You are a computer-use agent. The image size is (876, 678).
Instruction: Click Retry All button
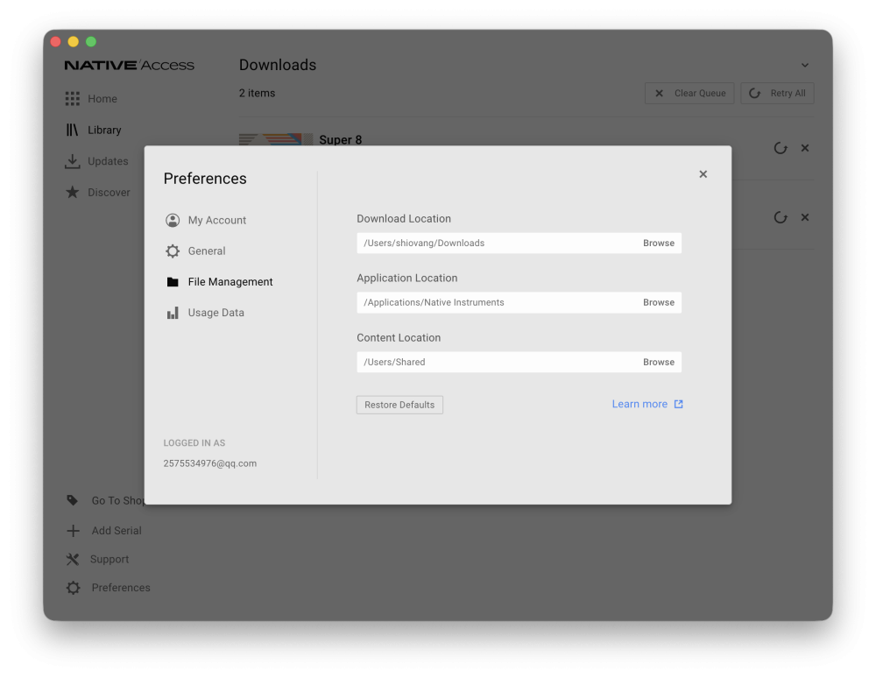pyautogui.click(x=777, y=93)
